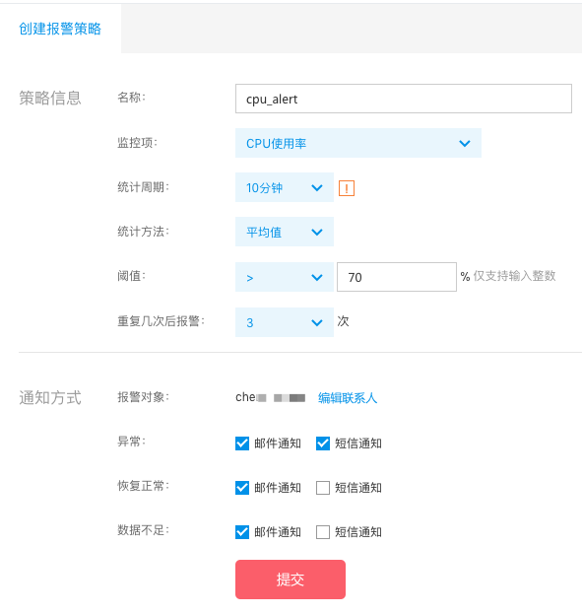Click the 名称 field containing cpu_alert
Viewport: 582px width, 614px height.
coord(404,99)
